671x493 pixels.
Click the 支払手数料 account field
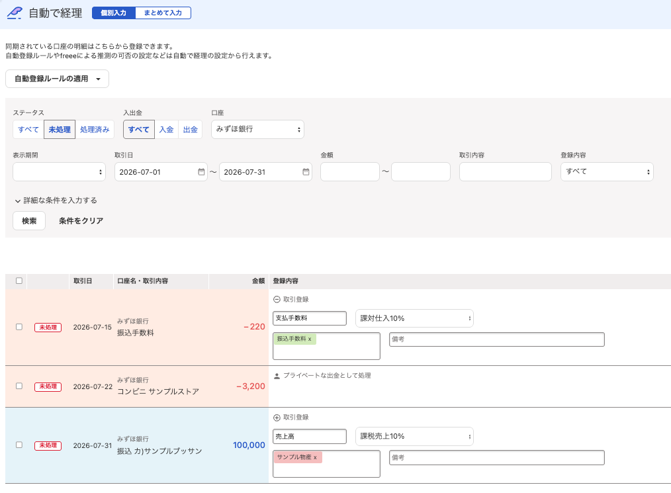[310, 318]
